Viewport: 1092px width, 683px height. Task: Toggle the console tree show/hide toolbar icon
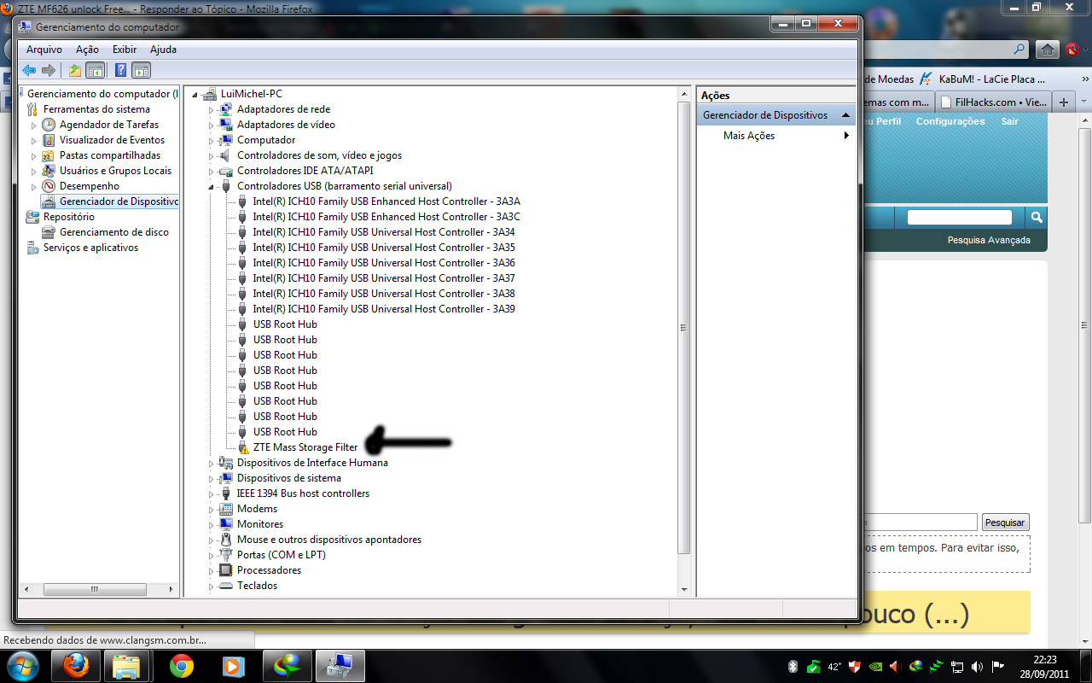coord(96,70)
